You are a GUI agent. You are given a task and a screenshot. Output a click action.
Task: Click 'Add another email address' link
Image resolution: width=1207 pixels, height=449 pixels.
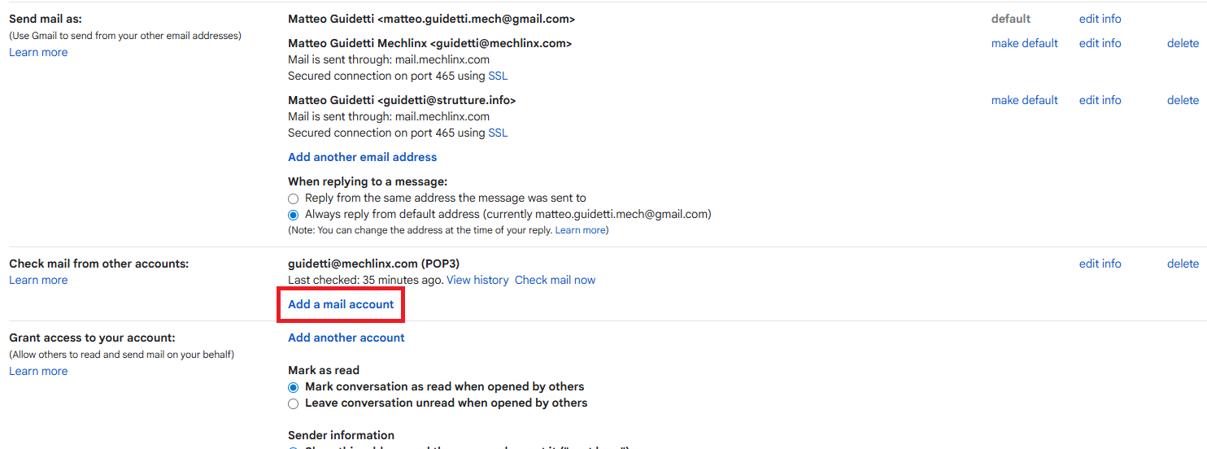point(362,157)
